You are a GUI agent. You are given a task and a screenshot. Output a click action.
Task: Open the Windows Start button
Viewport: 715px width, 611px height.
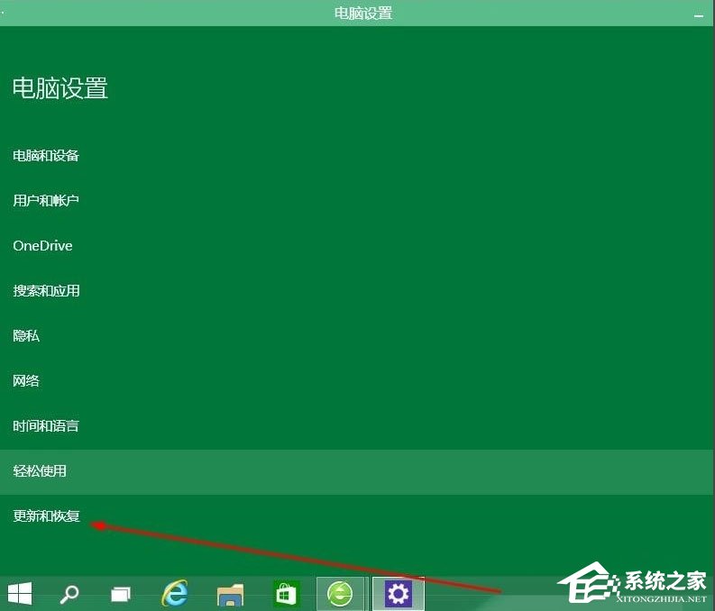(x=20, y=593)
